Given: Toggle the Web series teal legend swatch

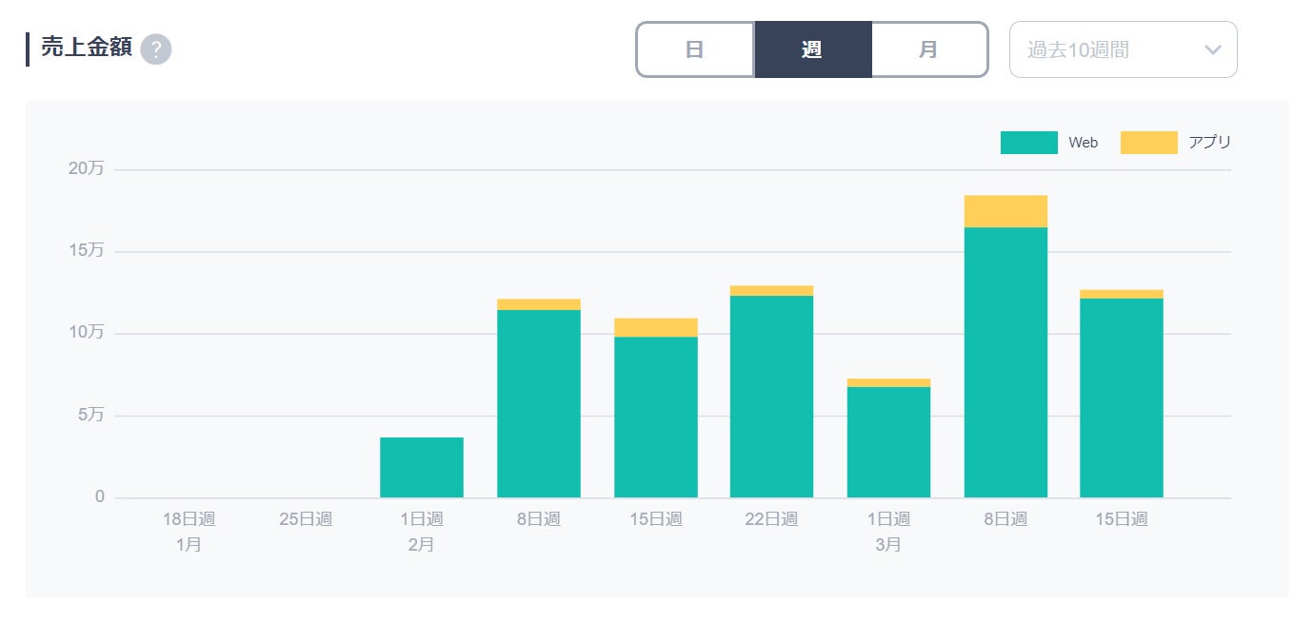Looking at the screenshot, I should [x=1028, y=143].
